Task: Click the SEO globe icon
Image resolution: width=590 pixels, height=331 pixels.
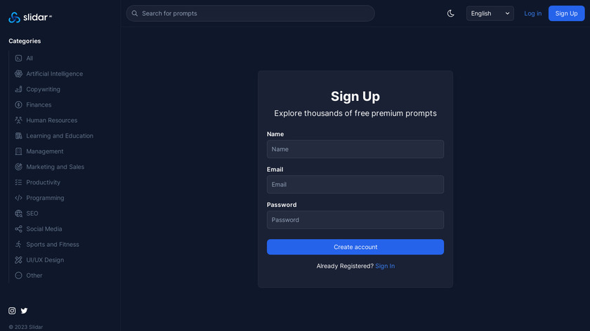Action: (19, 213)
